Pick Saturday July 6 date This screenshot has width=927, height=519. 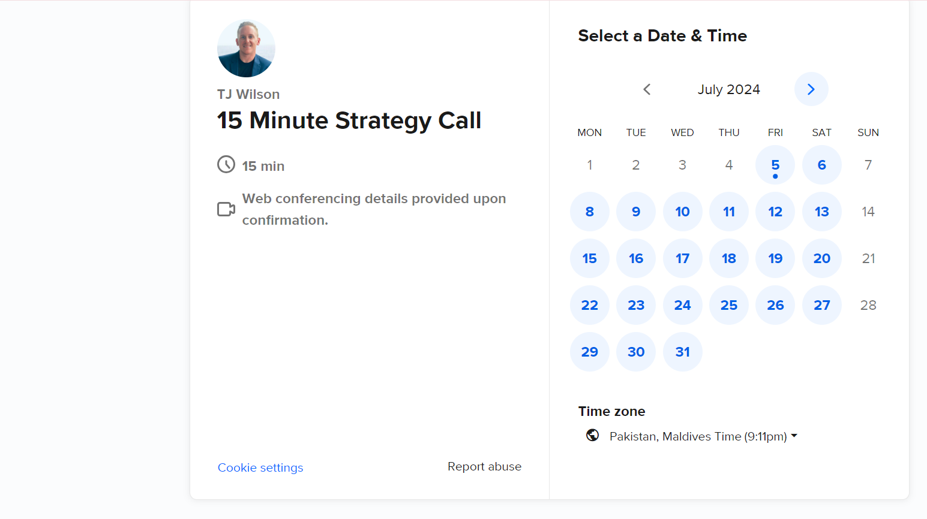click(x=822, y=165)
